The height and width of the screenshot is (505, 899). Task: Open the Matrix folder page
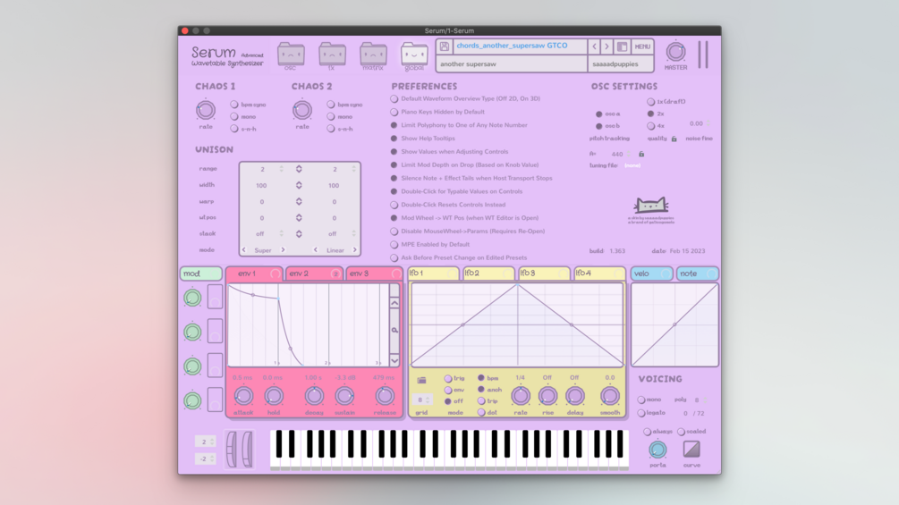point(373,55)
